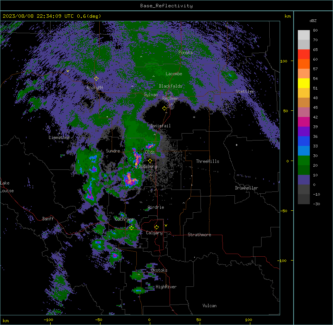This screenshot has width=333, height=325.
Task: Click the Cochrane town label
Action: pyautogui.click(x=124, y=219)
